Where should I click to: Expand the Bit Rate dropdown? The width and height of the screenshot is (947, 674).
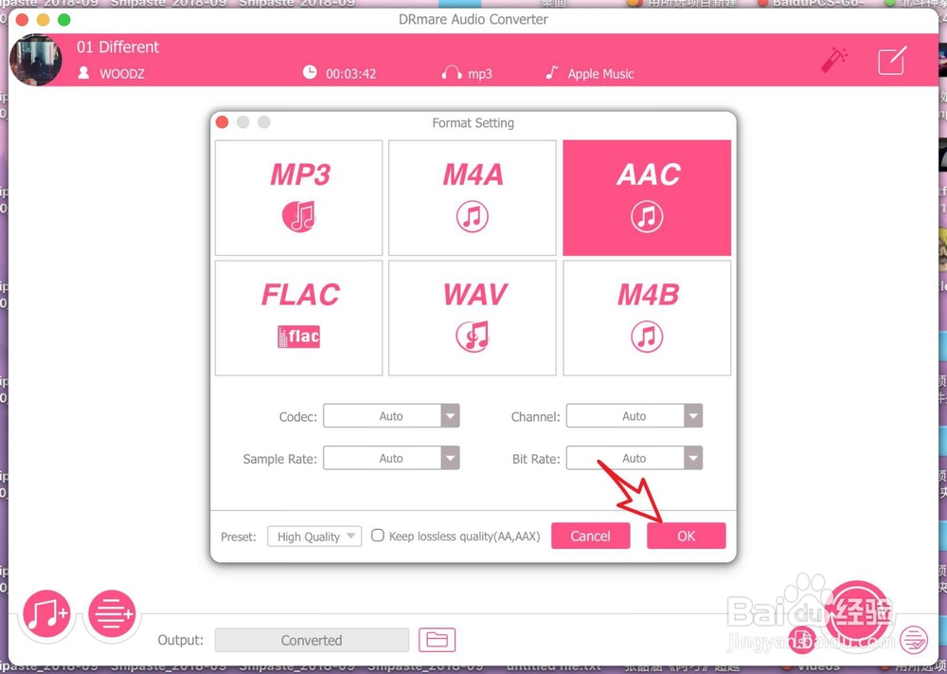click(634, 458)
